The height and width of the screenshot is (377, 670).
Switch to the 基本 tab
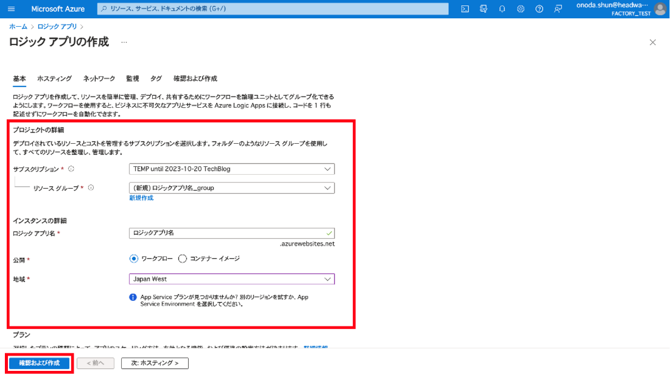19,79
